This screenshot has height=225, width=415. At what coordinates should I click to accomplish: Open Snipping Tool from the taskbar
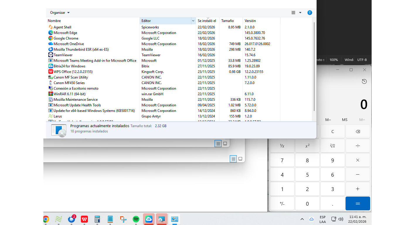tap(123, 219)
